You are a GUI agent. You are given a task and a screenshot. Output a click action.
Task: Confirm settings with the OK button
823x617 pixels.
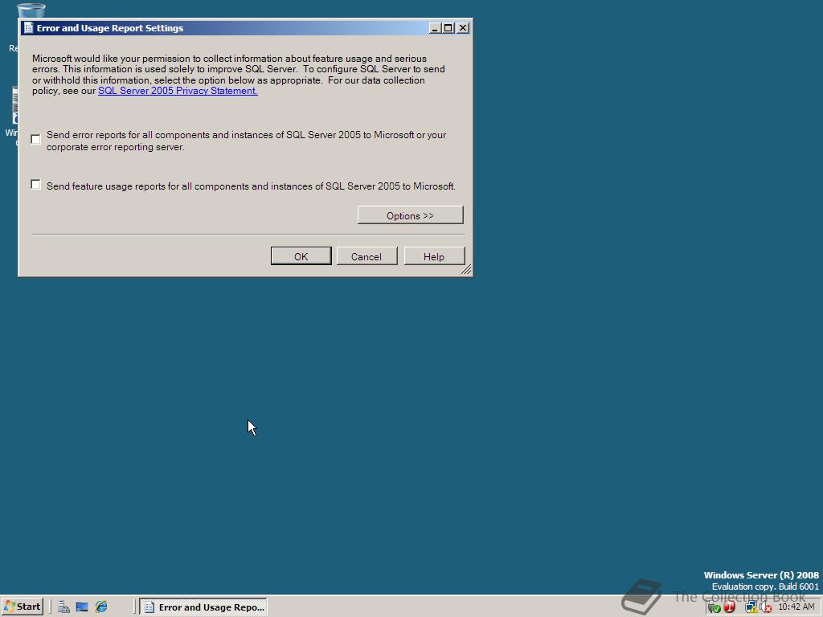pos(301,256)
